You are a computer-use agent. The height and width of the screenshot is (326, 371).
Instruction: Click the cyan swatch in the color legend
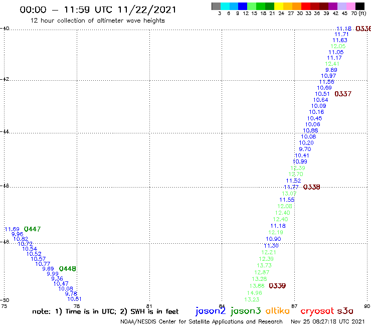tap(225, 6)
